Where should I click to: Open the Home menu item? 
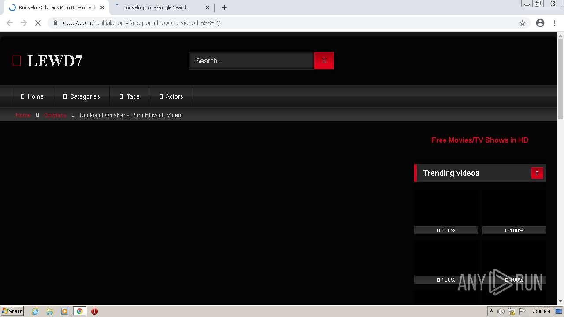click(x=32, y=96)
